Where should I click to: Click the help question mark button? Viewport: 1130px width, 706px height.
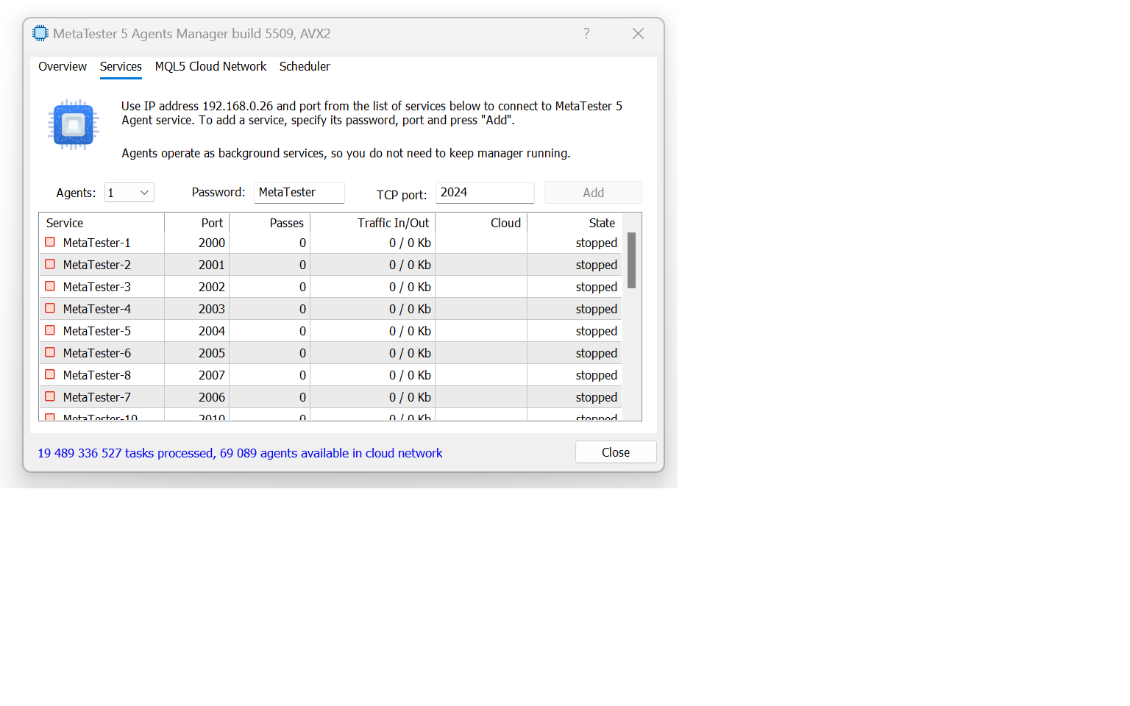point(586,33)
